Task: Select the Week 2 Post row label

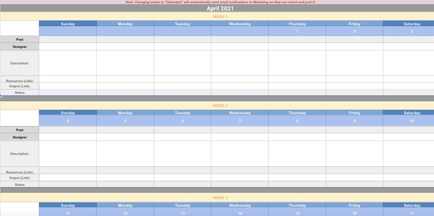Action: pos(20,130)
